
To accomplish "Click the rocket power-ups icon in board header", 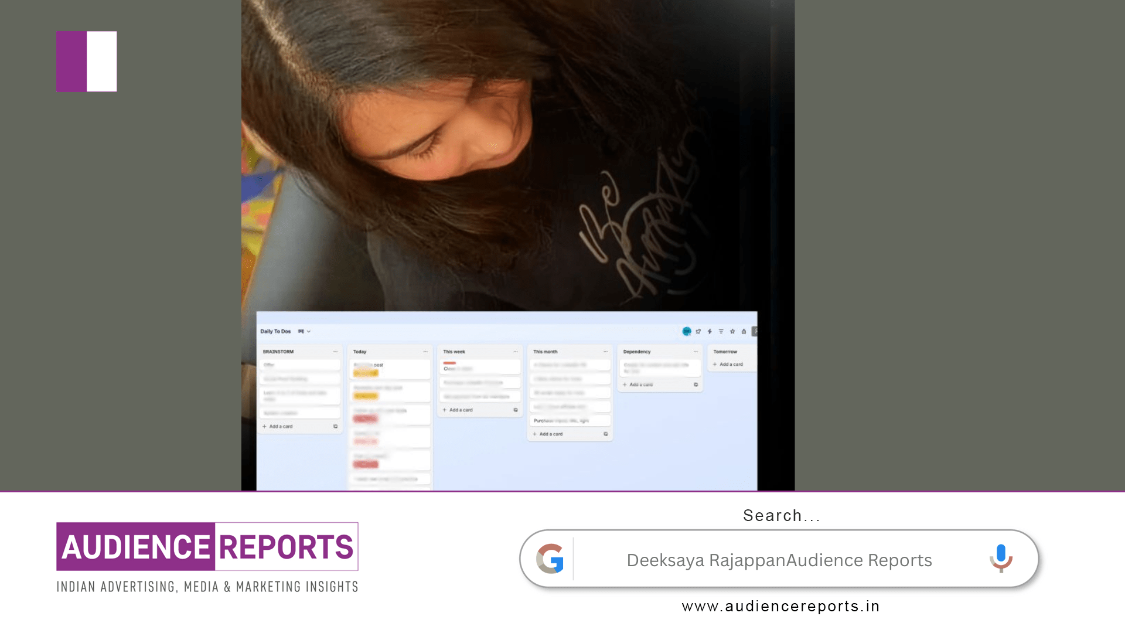I will (698, 331).
